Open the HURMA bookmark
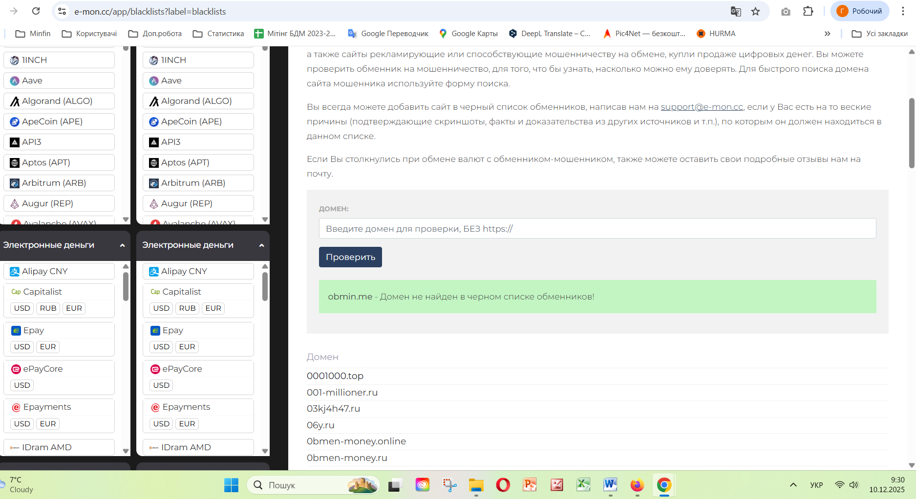Viewport: 916px width, 499px height. (x=716, y=34)
